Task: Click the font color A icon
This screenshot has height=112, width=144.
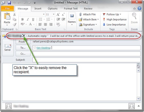Action: [x=30, y=24]
